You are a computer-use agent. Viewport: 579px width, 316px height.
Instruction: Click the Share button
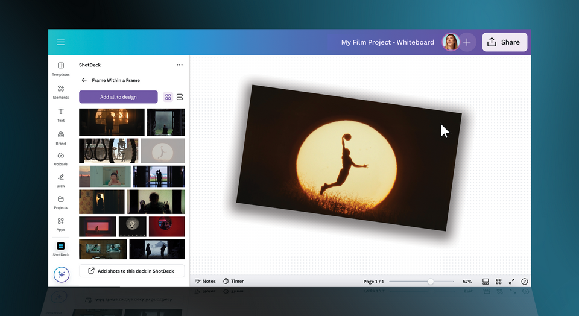504,42
